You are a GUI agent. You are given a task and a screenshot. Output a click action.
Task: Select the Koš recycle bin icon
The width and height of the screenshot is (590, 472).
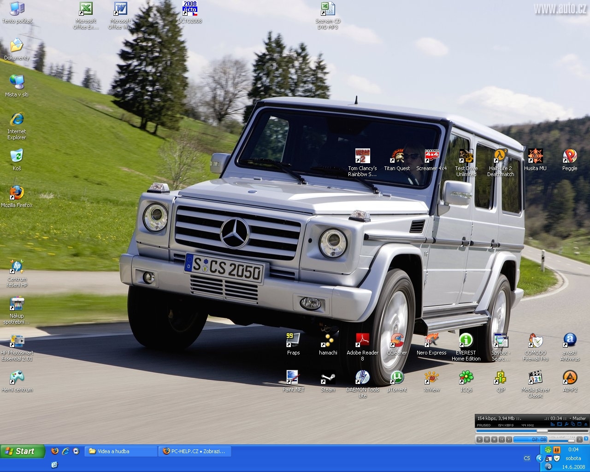tap(17, 160)
